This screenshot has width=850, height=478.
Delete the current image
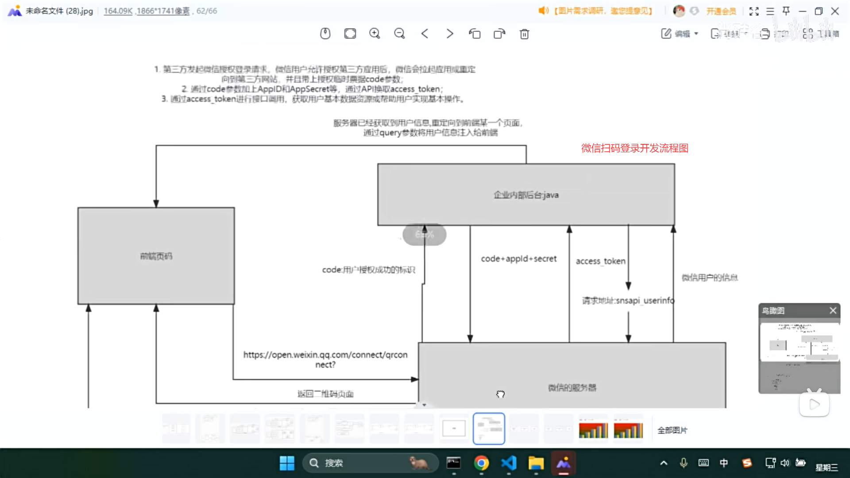pos(524,34)
